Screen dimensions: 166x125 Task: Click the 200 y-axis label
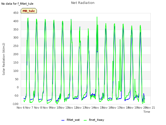click(x=16, y=54)
